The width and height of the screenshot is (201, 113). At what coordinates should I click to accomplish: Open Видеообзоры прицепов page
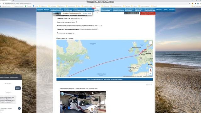tap(139, 10)
